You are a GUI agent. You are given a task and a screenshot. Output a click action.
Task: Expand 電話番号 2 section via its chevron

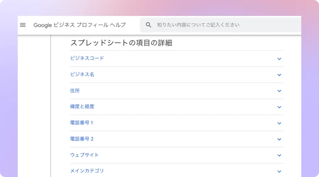coord(279,139)
